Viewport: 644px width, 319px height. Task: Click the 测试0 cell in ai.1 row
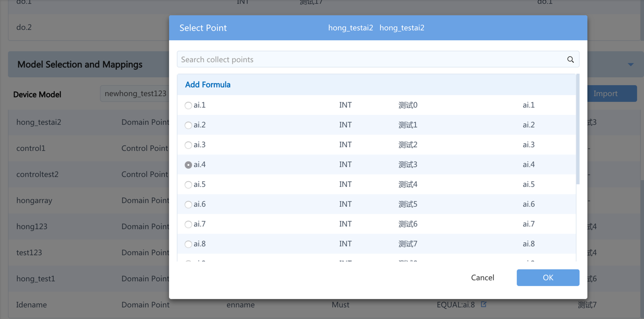[408, 105]
